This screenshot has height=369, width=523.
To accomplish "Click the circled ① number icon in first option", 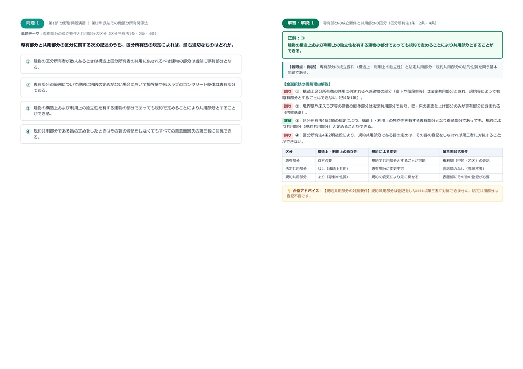I will (x=28, y=61).
